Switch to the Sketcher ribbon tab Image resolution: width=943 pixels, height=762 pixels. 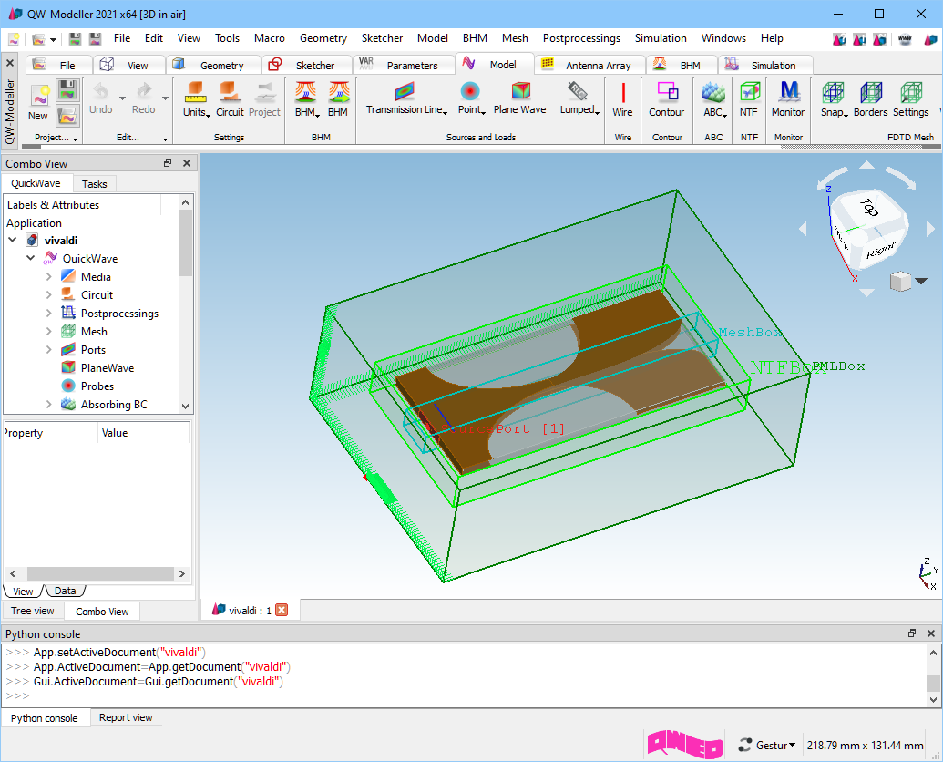point(305,65)
